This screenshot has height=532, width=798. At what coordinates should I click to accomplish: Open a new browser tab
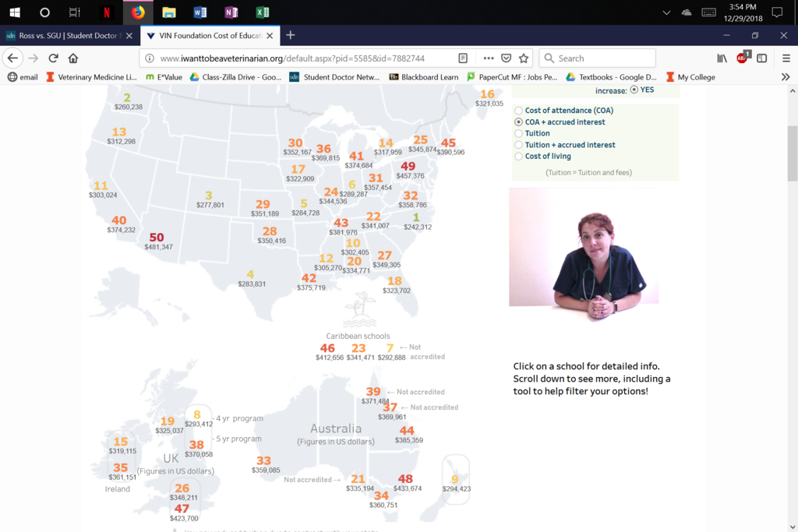291,35
